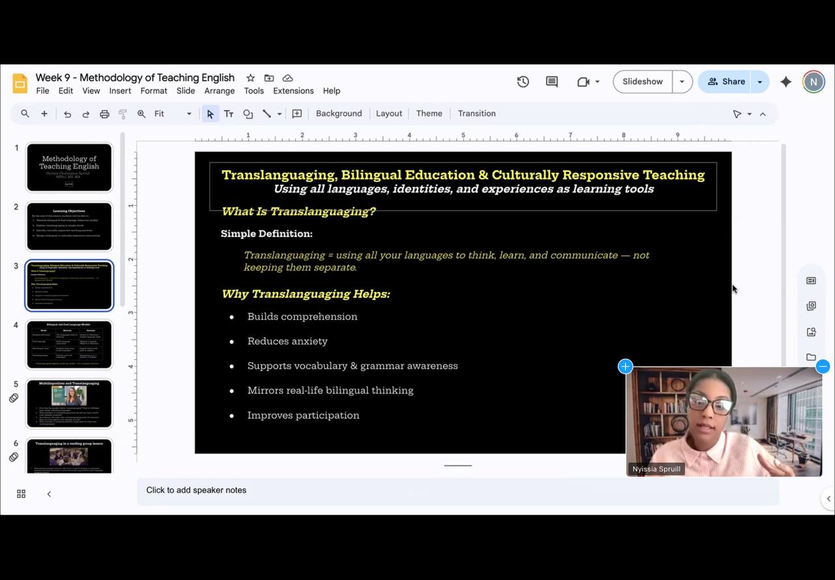Image resolution: width=835 pixels, height=580 pixels.
Task: Collapse the filmstrip panel arrow
Action: (x=49, y=494)
